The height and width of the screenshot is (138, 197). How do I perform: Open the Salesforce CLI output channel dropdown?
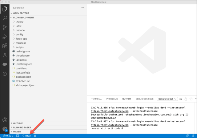(167, 99)
